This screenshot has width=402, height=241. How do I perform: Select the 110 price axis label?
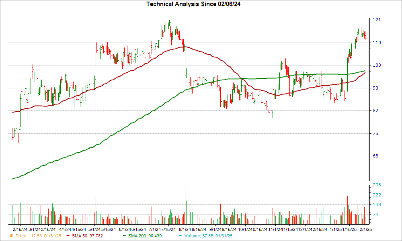[377, 43]
